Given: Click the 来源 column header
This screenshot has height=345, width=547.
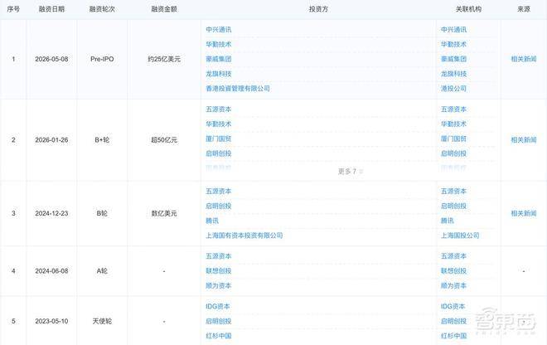Looking at the screenshot, I should pyautogui.click(x=523, y=9).
